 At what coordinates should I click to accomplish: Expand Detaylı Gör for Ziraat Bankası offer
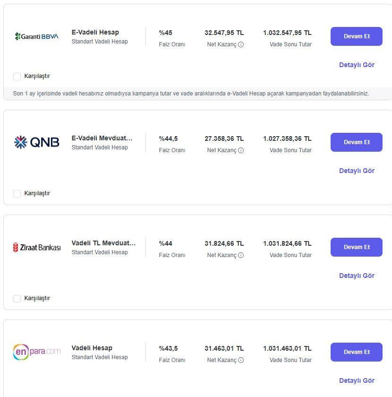click(x=357, y=276)
